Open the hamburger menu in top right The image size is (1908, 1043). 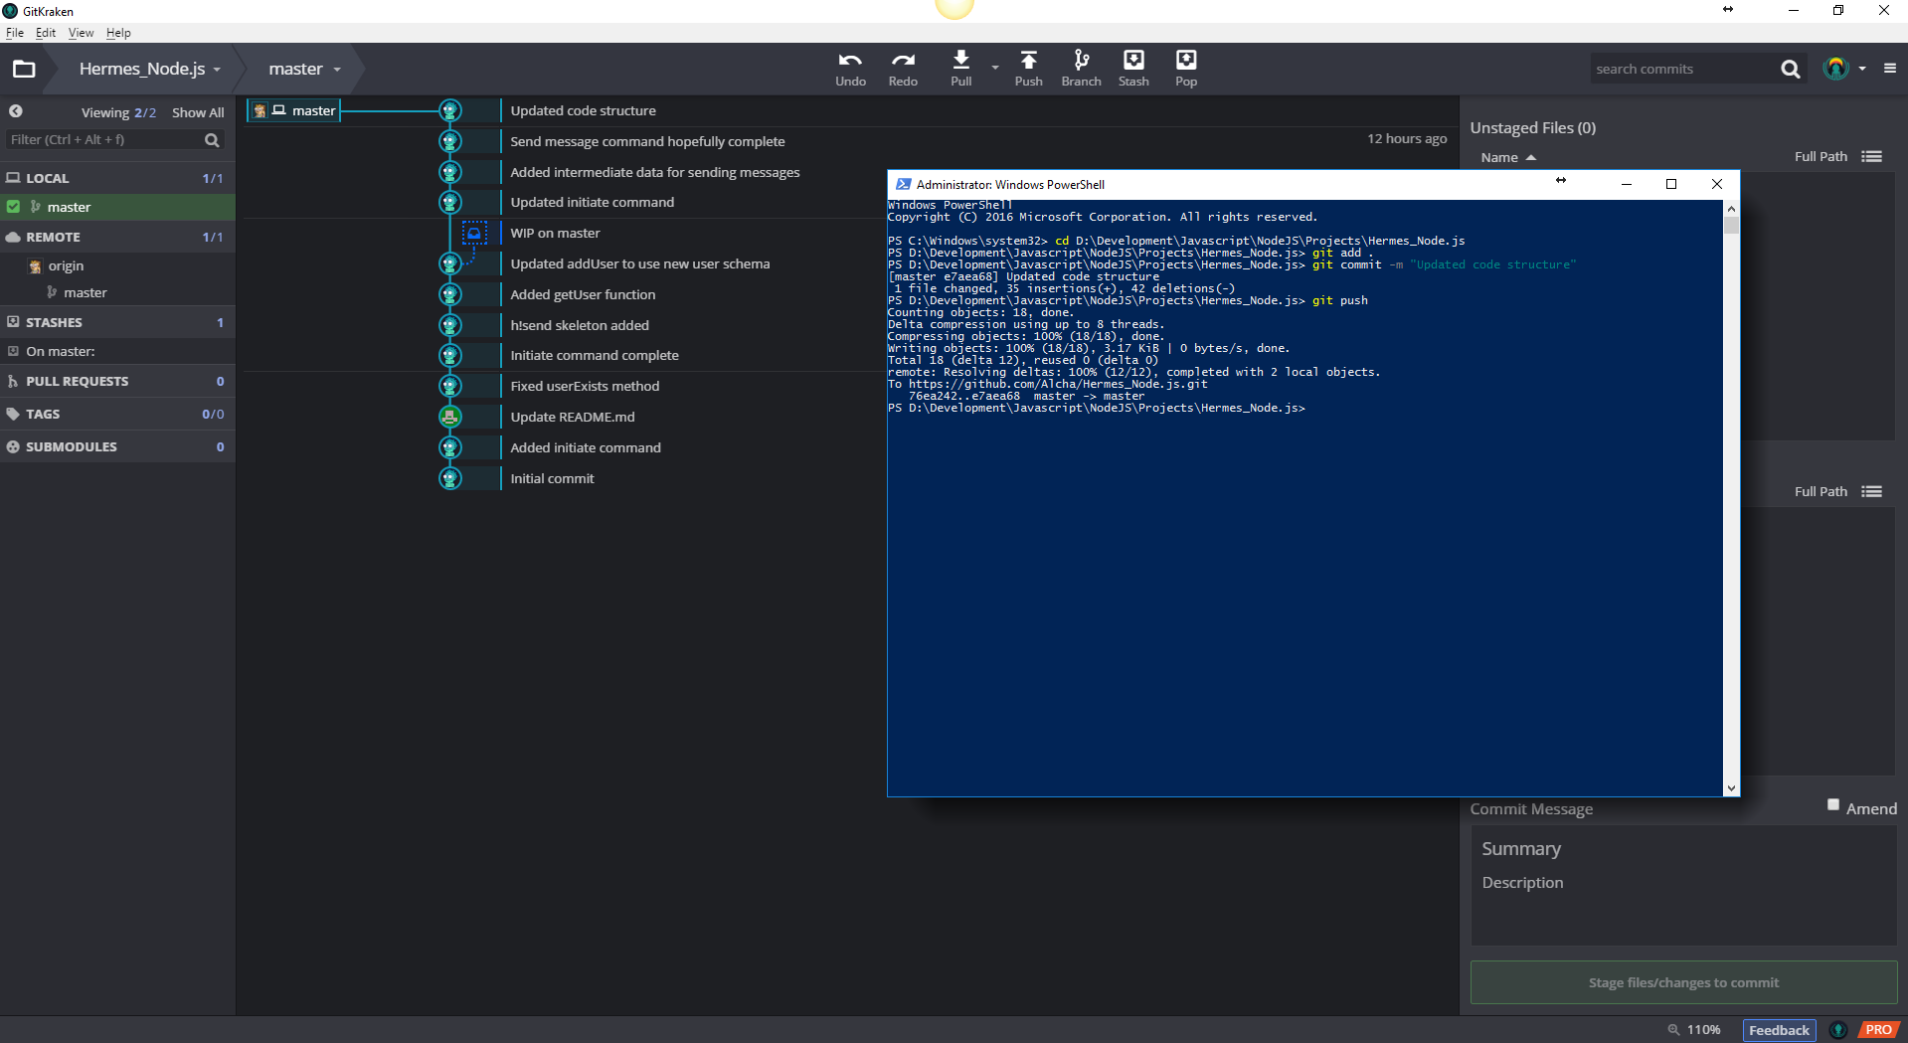[1890, 69]
